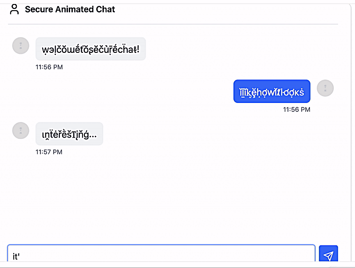Select the blue 'I like how it looks' bubble

click(272, 91)
